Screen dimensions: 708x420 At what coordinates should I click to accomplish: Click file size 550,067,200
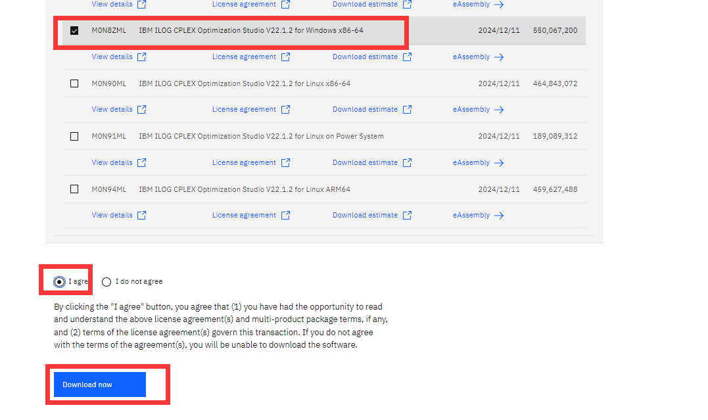pyautogui.click(x=555, y=30)
